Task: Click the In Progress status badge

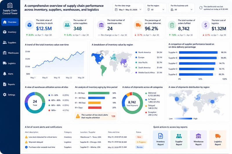Action: (x=141, y=142)
